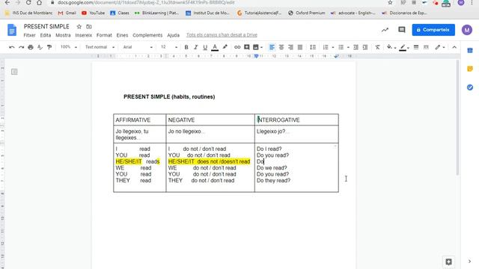The width and height of the screenshot is (479, 269).
Task: Show side panel with bottom-right chevron
Action: pos(469,262)
